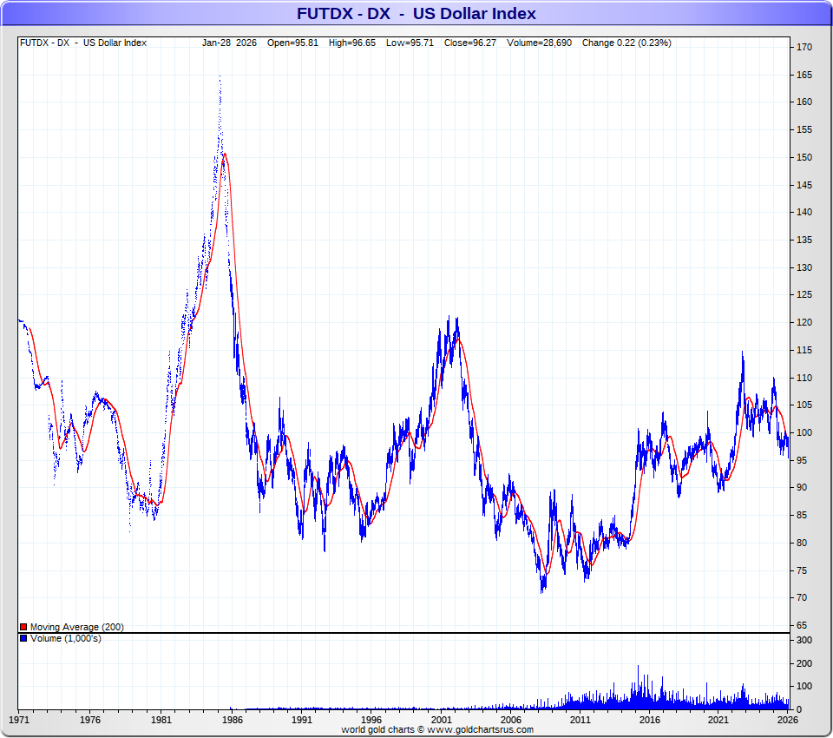833x738 pixels.
Task: Click the High=96.65 value in the header
Action: click(x=352, y=43)
